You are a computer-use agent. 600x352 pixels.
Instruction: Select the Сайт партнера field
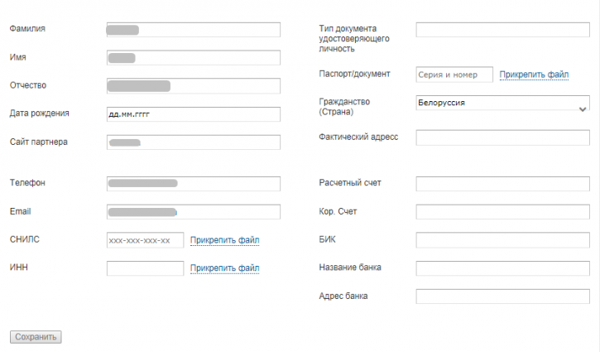pos(193,142)
